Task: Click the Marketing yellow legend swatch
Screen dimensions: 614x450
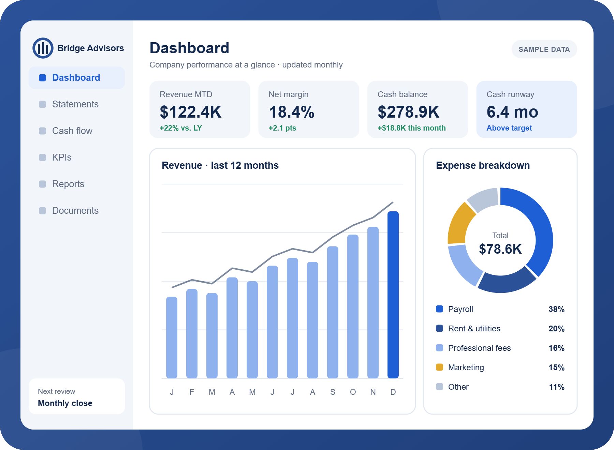Action: click(440, 367)
